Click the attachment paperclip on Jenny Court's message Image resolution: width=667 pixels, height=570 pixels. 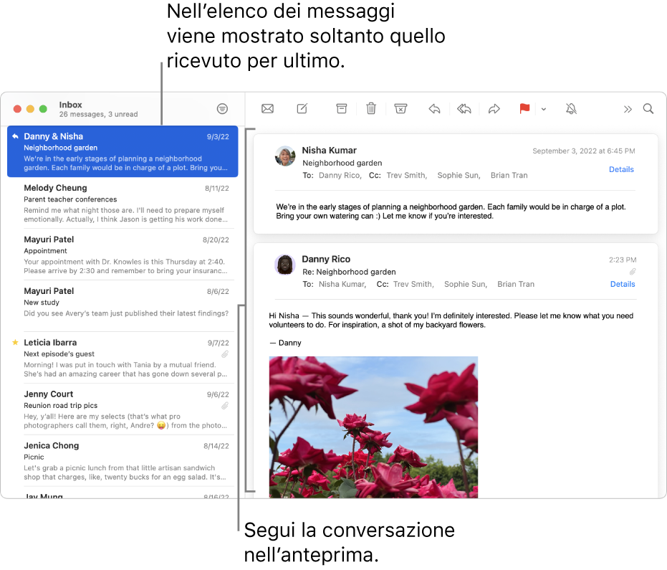coord(225,406)
